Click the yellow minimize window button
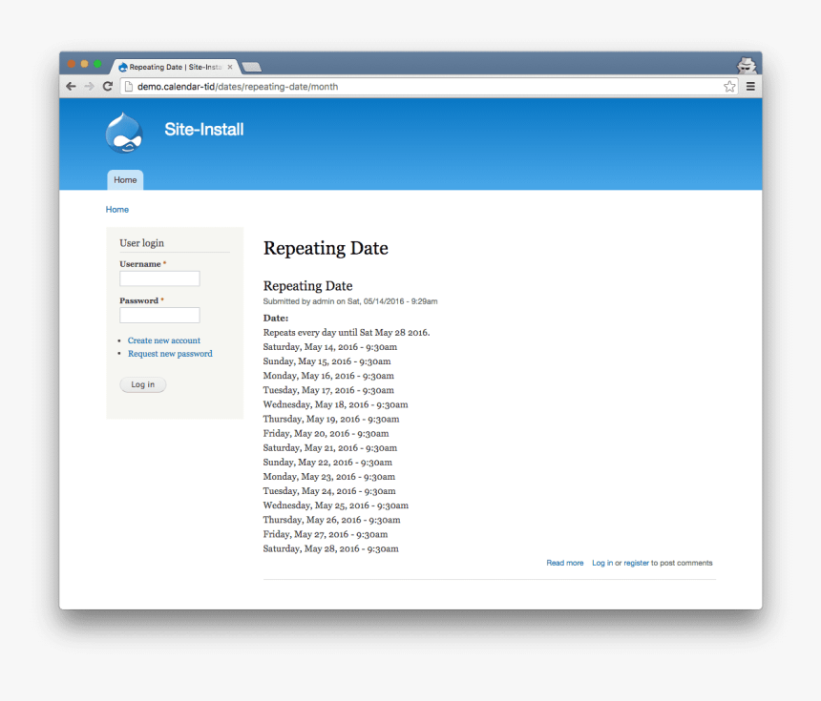This screenshot has width=821, height=701. [x=84, y=64]
